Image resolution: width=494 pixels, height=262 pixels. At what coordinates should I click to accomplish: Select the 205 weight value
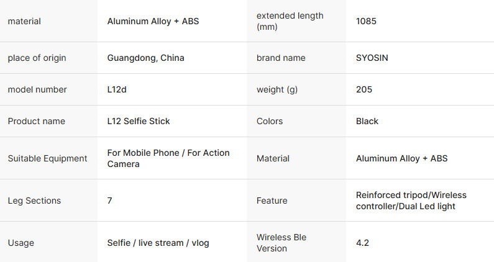click(364, 89)
